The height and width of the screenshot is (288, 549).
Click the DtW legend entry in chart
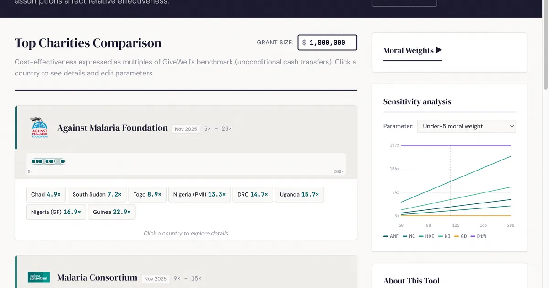(x=479, y=236)
